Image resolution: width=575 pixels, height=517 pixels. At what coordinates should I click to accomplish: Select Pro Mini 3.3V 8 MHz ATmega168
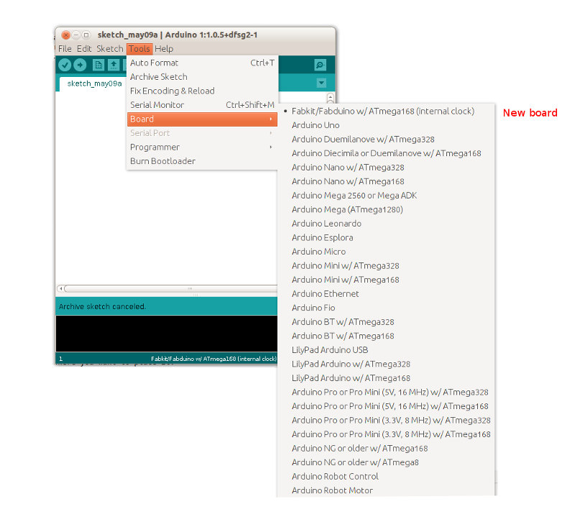coord(386,434)
